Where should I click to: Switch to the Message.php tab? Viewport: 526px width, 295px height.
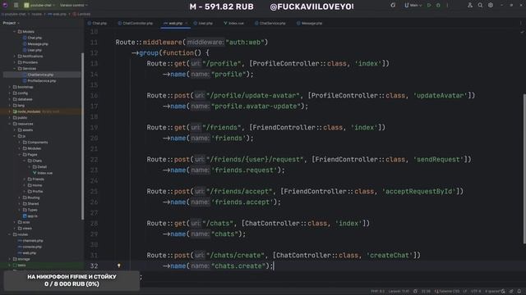309,24
